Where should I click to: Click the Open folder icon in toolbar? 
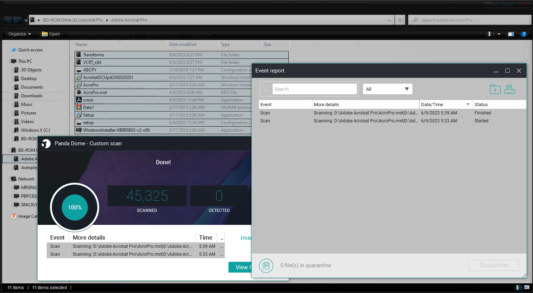click(x=45, y=34)
